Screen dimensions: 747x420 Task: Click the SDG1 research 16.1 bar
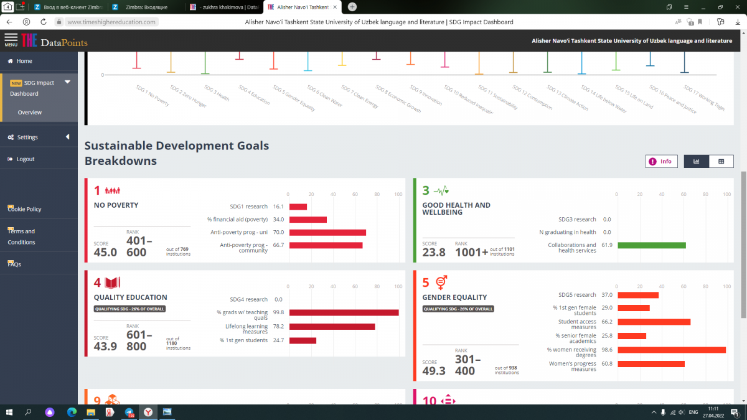(298, 207)
